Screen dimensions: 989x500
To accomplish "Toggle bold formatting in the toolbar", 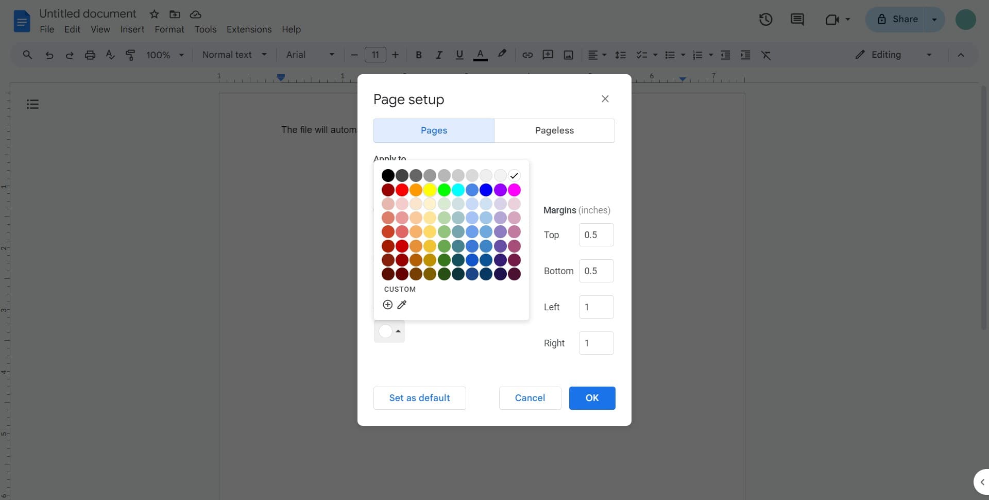I will 419,55.
